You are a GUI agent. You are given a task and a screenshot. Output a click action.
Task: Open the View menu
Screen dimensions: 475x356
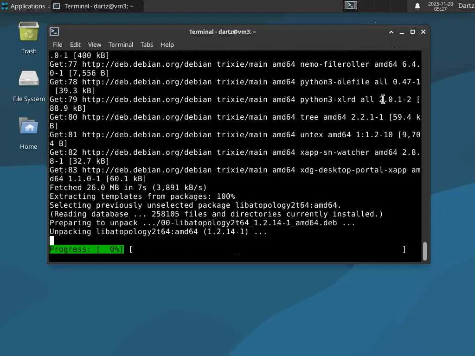point(95,44)
